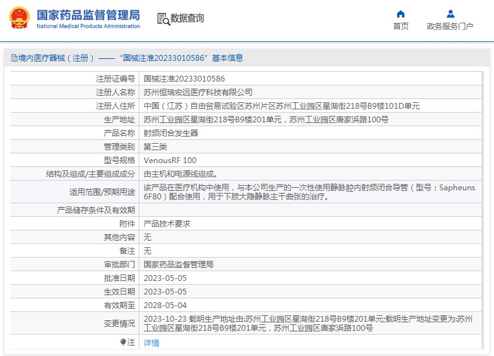Click the 适用范围/预期用途 description text

tap(309, 192)
